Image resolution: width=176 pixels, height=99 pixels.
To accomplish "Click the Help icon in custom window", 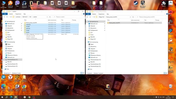I will (84, 14).
